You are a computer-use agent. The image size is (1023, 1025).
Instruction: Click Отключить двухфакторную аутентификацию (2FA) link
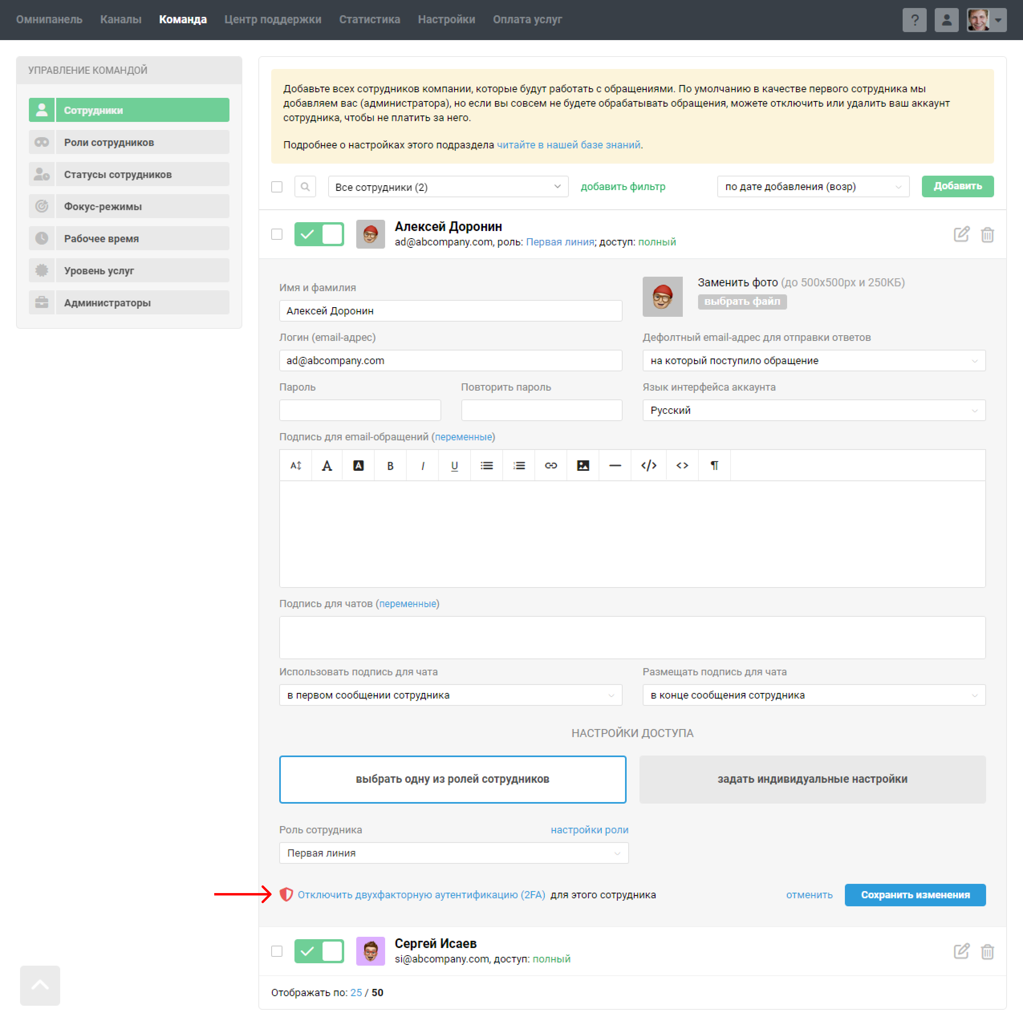422,895
